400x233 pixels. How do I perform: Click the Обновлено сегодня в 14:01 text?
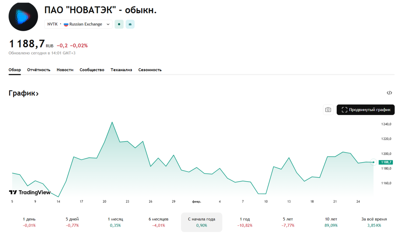[42, 53]
